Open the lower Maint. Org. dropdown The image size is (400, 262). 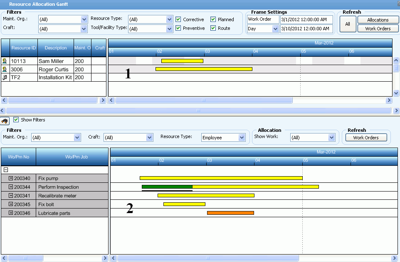(77, 137)
